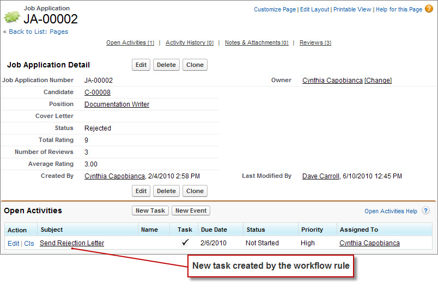Click the Open Activities Help question icon
Screen dimensions: 438x291
pos(425,210)
